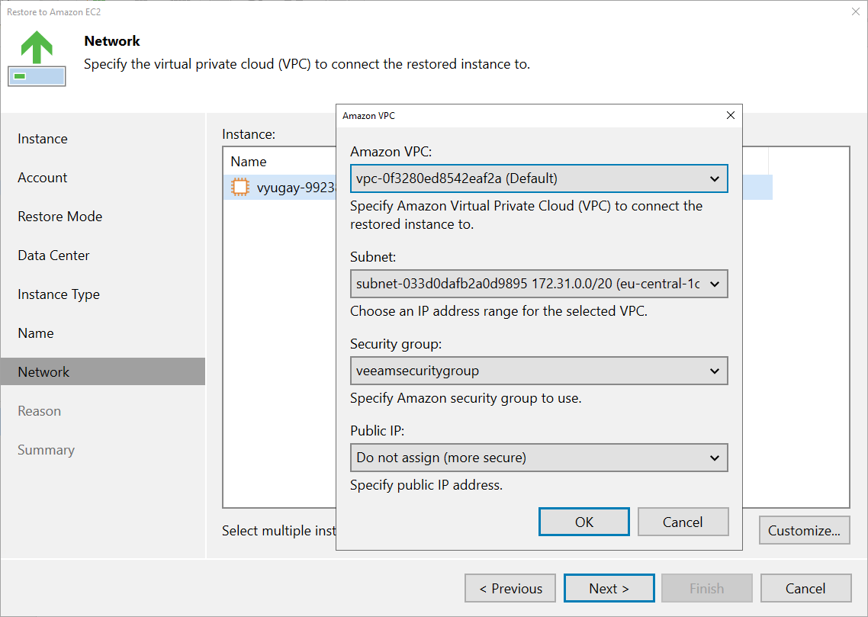This screenshot has width=868, height=617.
Task: Click the < Previous button
Action: 510,588
